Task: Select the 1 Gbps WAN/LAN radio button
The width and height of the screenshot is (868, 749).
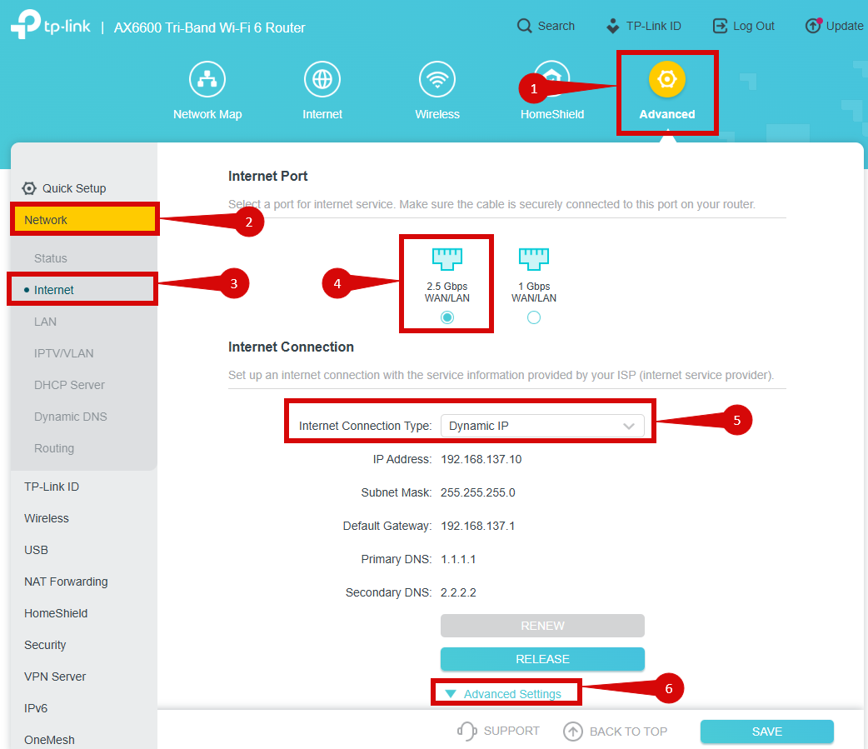Action: tap(534, 317)
